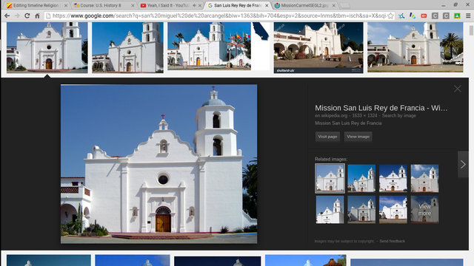Image resolution: width=474 pixels, height=266 pixels.
Task: Select third related image in top row
Action: 393,178
